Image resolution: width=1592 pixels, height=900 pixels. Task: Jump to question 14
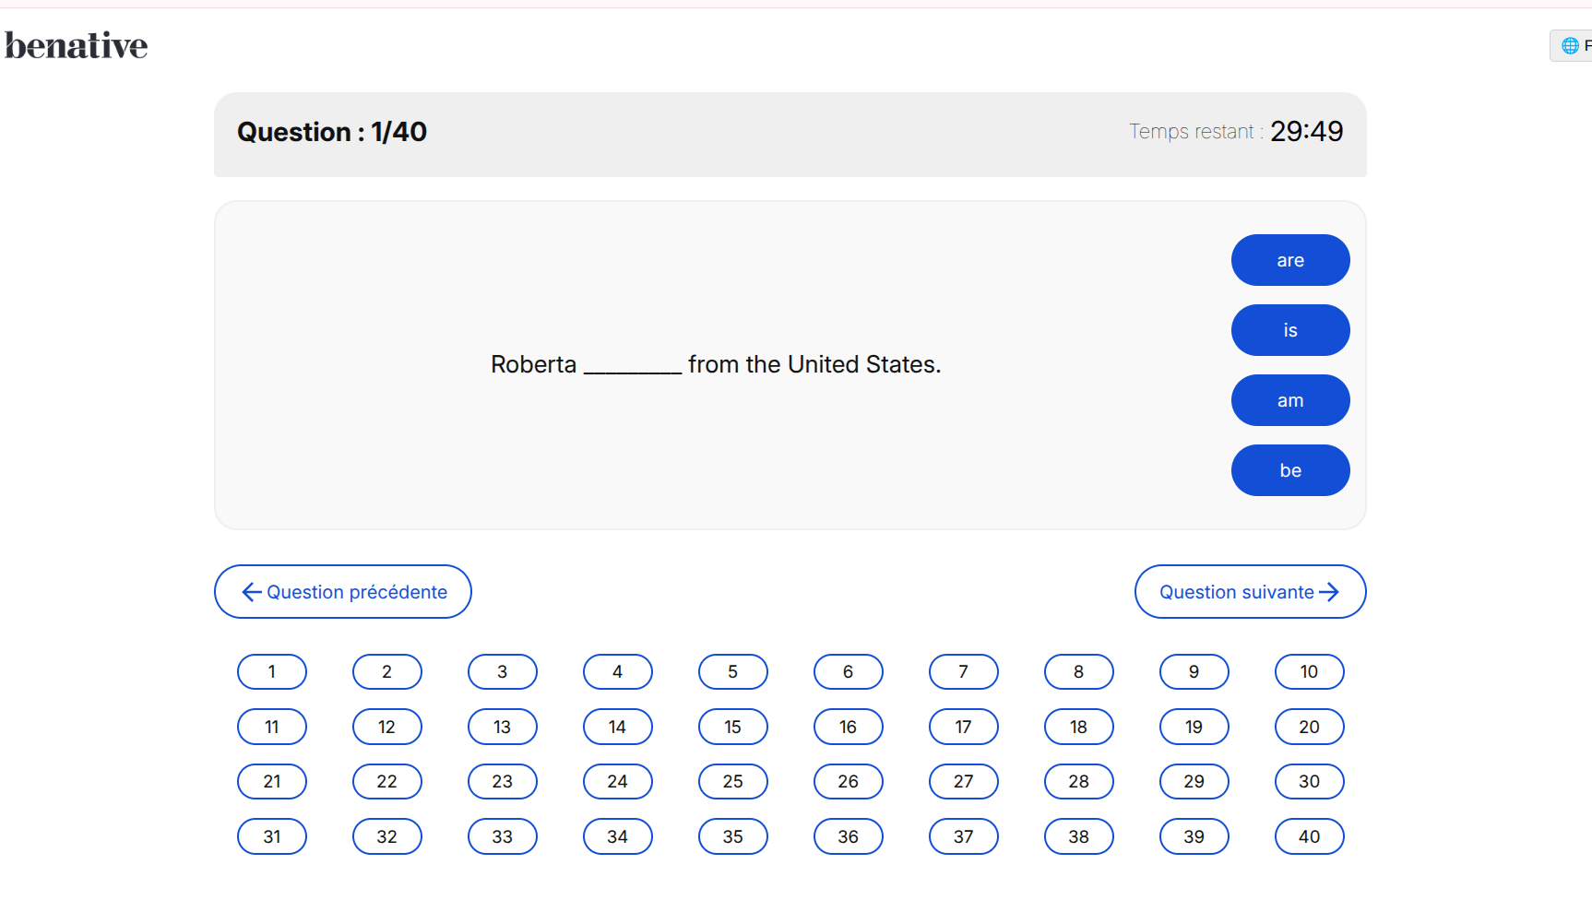pyautogui.click(x=618, y=727)
